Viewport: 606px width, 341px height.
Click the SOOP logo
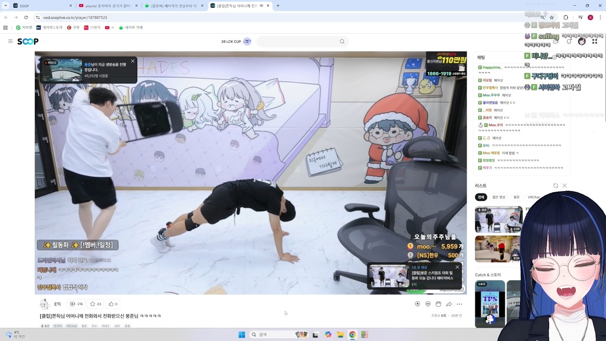pyautogui.click(x=28, y=42)
